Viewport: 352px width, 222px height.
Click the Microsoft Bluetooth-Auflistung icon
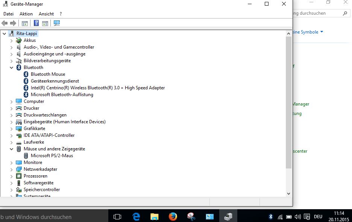point(26,95)
